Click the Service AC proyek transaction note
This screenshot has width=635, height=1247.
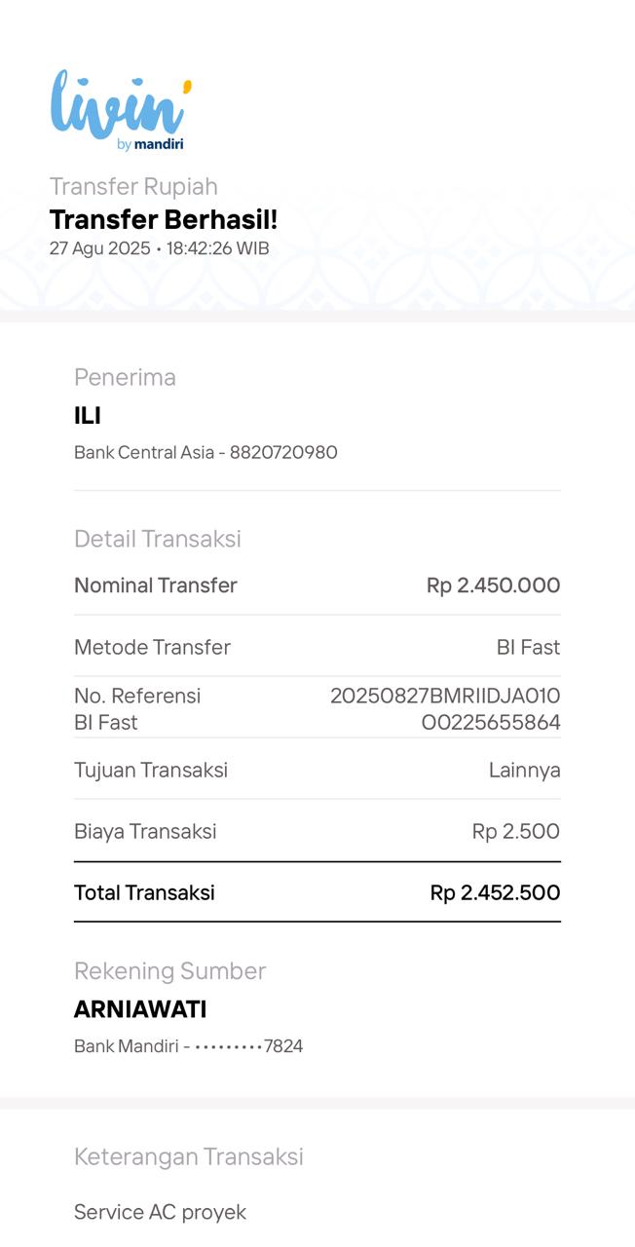coord(160,1212)
